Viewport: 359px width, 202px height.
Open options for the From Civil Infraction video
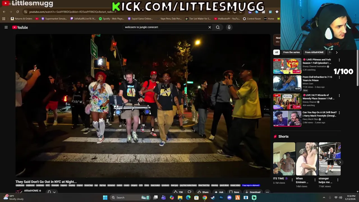coord(339,77)
